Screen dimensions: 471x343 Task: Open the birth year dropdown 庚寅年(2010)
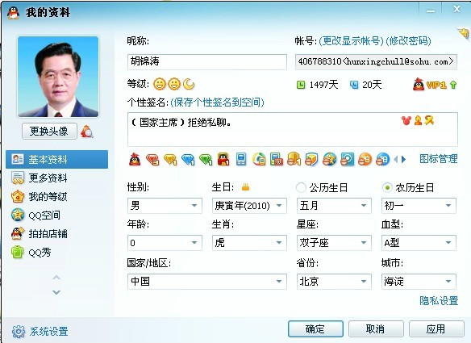click(x=249, y=206)
